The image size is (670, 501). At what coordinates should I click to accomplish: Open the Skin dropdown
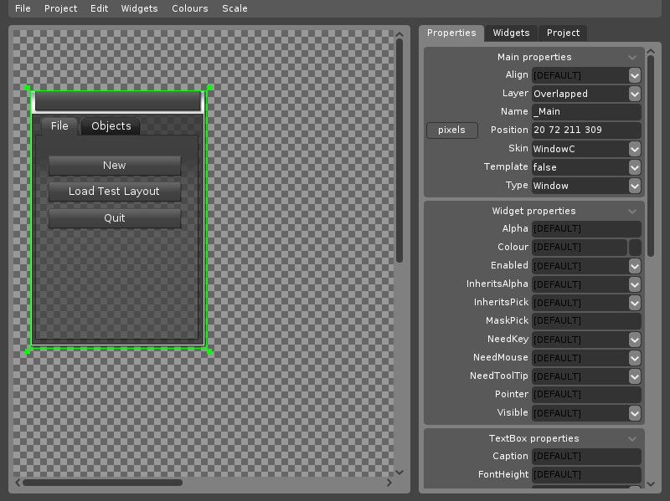(635, 149)
